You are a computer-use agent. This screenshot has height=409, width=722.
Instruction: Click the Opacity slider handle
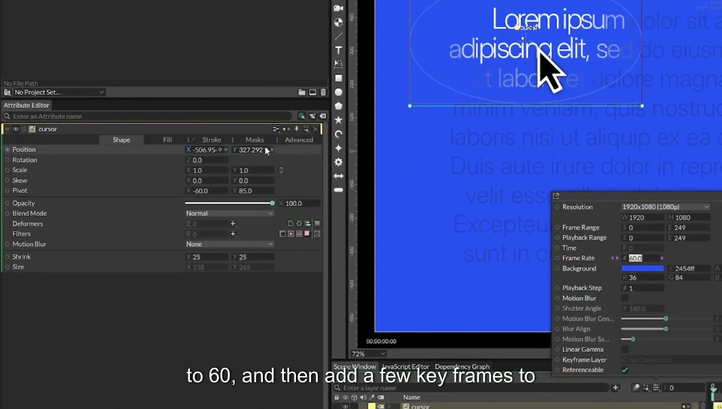coord(272,203)
